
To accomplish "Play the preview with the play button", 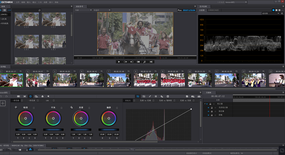I will [119, 62].
